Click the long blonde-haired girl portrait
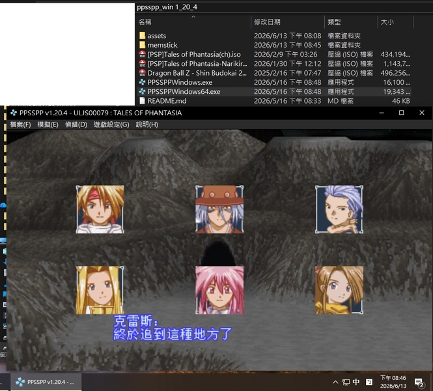Viewport: 433px width, 391px height. click(100, 290)
